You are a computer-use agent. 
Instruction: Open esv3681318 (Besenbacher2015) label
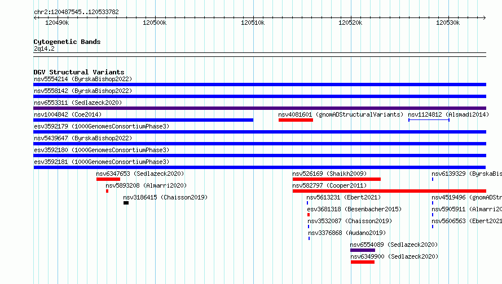354,209
